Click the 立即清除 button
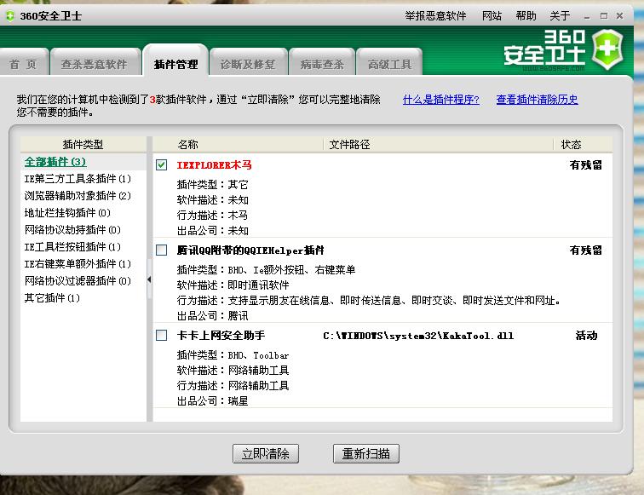This screenshot has width=644, height=495. [265, 453]
